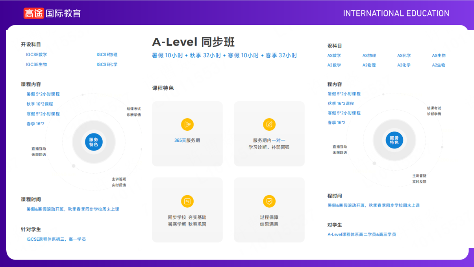Image resolution: width=474 pixels, height=267 pixels.
Task: Select the IGCSE物理 subject link
Action: (x=107, y=55)
